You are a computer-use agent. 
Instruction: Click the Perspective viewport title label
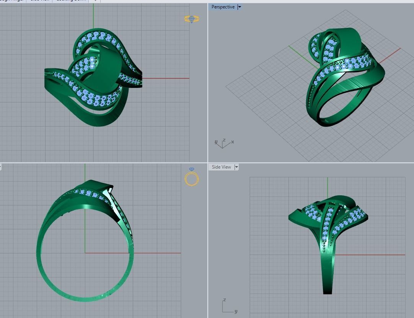click(223, 7)
